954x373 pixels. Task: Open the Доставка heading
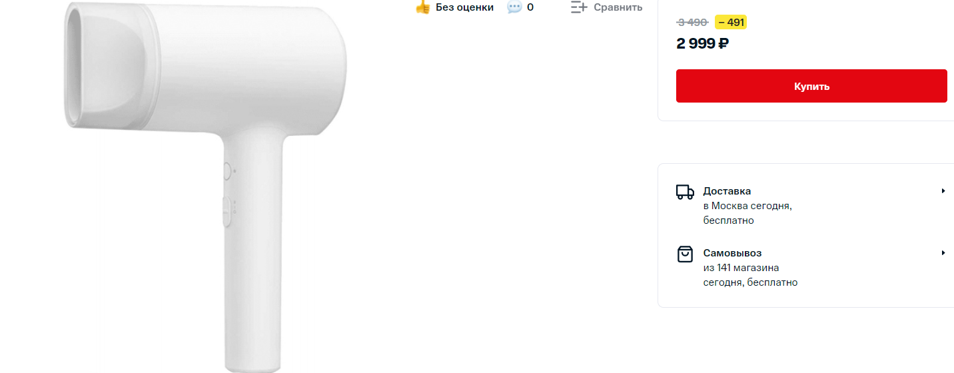pos(727,191)
